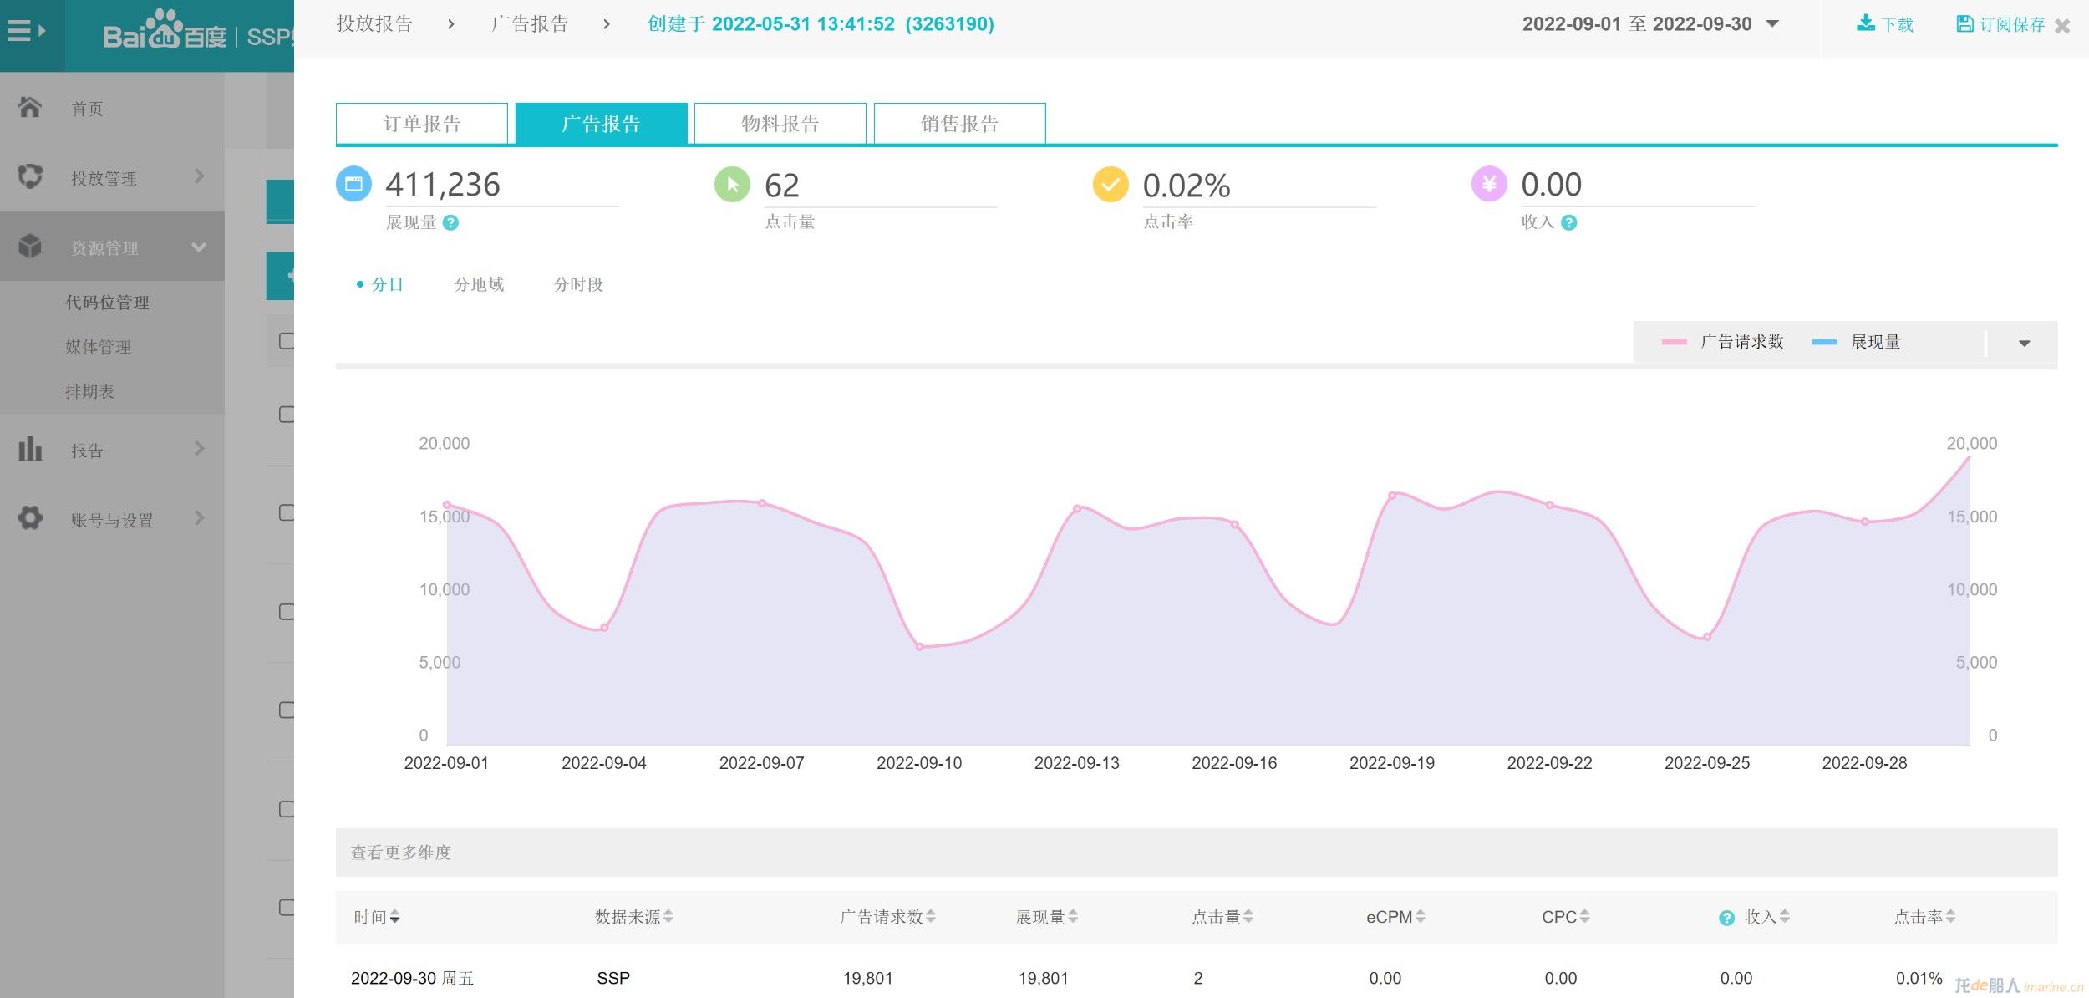Click the yellow 点击率 checkmark icon
Screen dimensions: 2089x998
pyautogui.click(x=1111, y=184)
